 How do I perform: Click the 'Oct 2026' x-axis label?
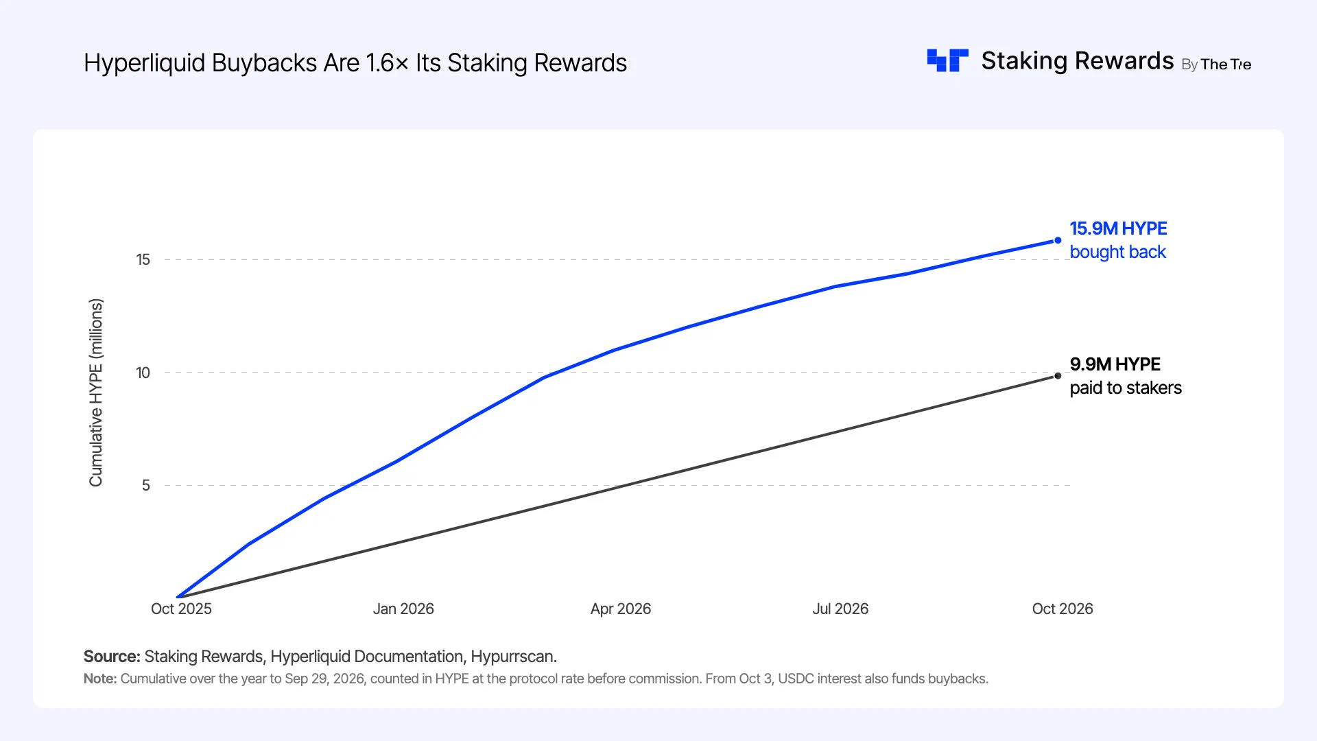[1063, 609]
